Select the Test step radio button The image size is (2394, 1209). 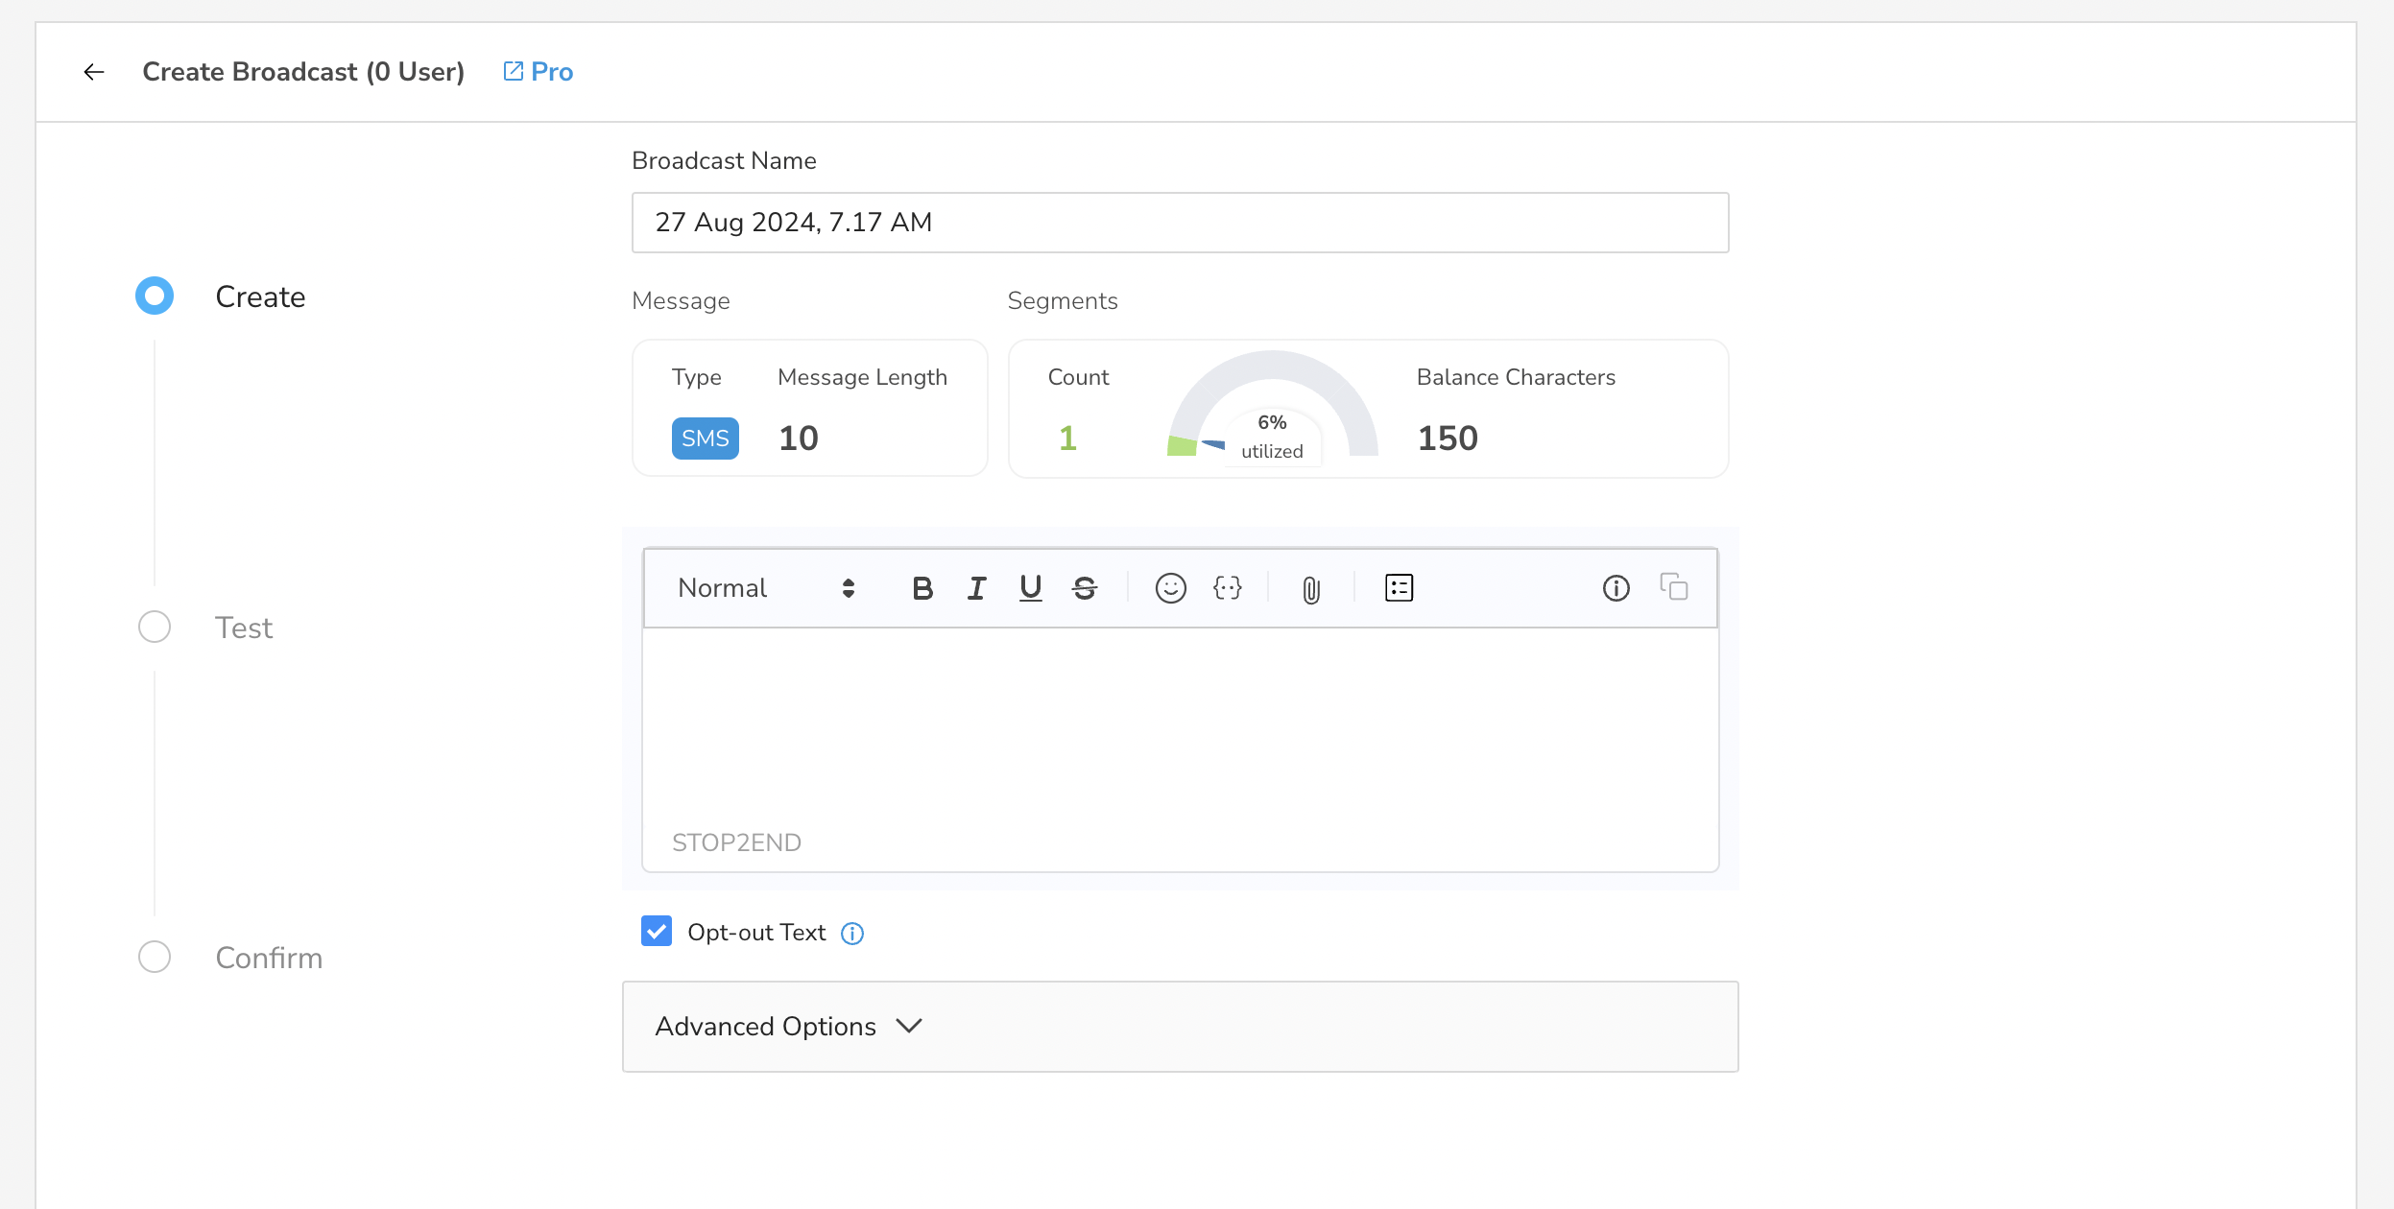pos(155,627)
